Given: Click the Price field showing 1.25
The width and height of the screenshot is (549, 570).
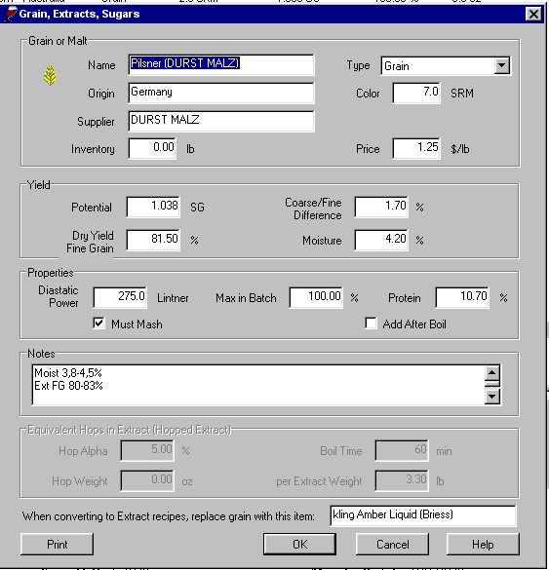Looking at the screenshot, I should point(416,148).
